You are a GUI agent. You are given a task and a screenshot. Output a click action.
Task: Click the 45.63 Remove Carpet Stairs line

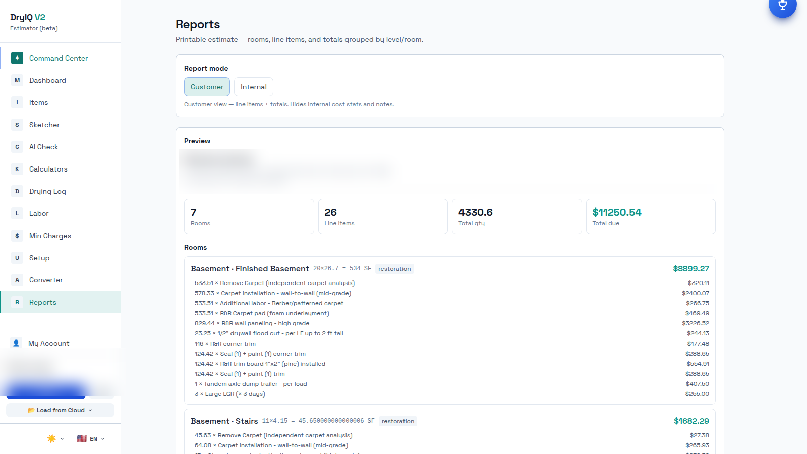point(273,435)
